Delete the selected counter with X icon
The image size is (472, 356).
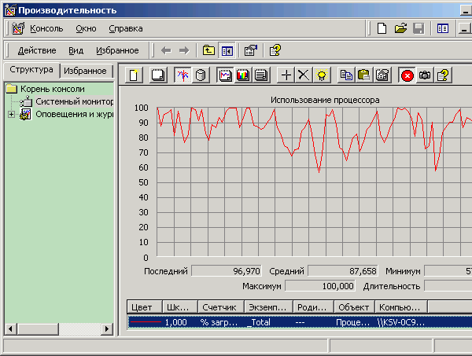click(304, 75)
